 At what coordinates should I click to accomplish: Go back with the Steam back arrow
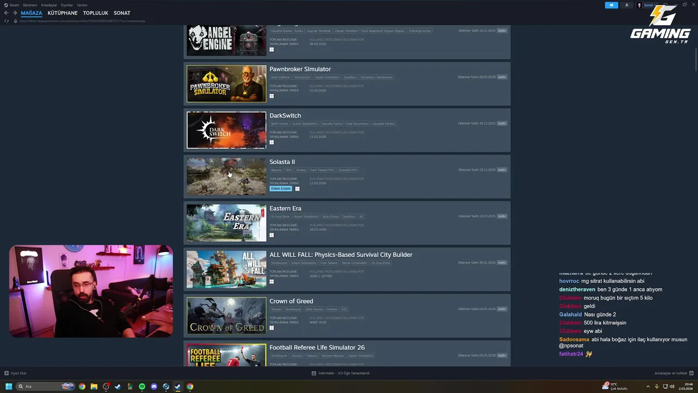[6, 13]
